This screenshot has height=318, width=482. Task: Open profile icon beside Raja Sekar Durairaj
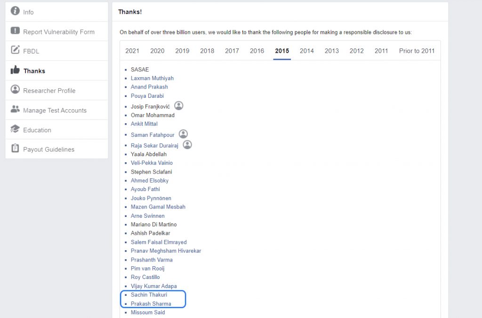187,145
